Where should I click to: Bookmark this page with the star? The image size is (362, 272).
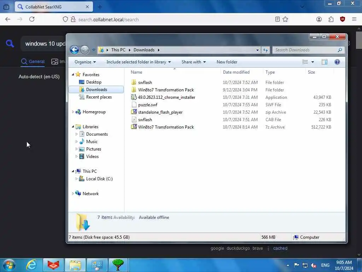coord(285,19)
